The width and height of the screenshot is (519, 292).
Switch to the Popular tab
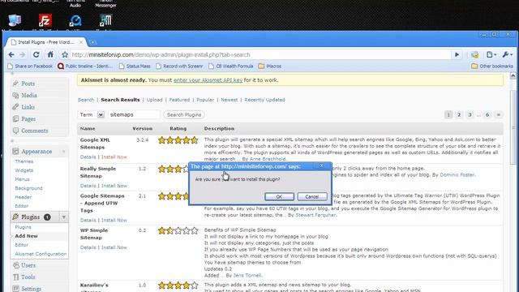coord(205,100)
